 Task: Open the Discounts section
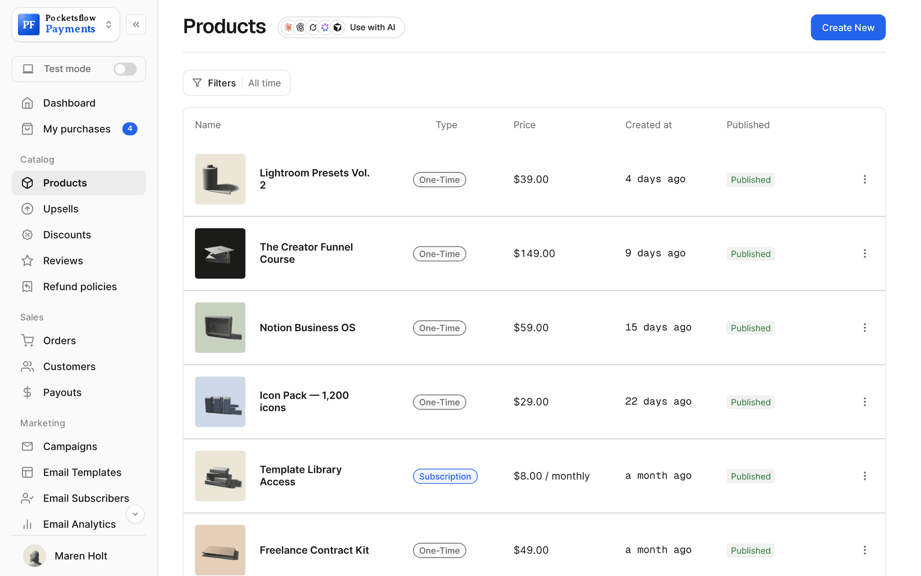coord(79,235)
